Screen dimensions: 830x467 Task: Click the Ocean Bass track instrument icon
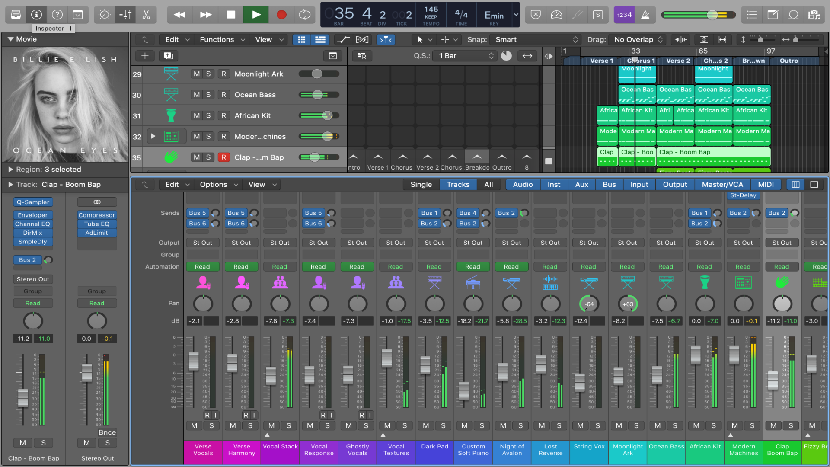click(171, 95)
